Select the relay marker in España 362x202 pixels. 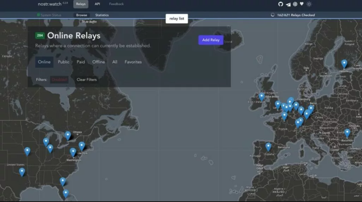[x=268, y=146]
